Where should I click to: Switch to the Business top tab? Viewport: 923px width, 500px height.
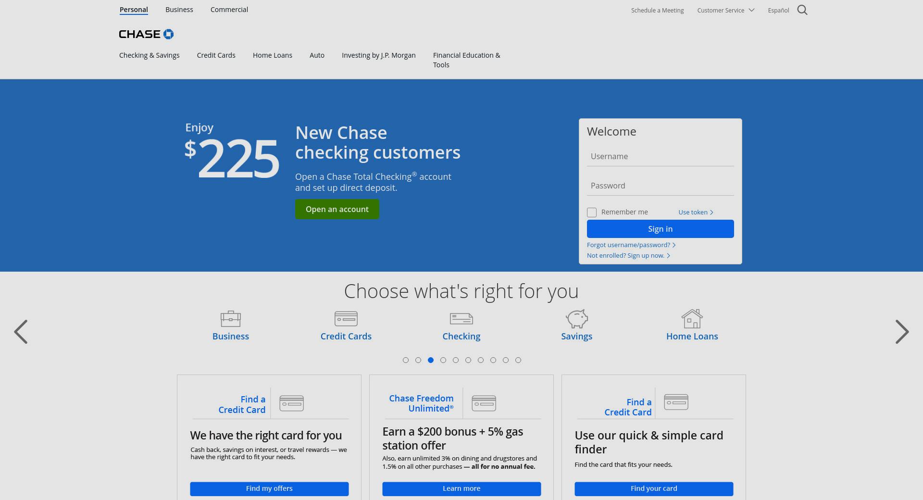pos(179,10)
